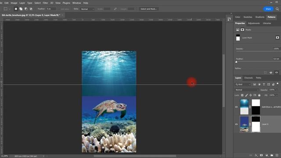Screen dimensions: 281x158
Task: Choose New selection mode icon
Action: click(16, 9)
